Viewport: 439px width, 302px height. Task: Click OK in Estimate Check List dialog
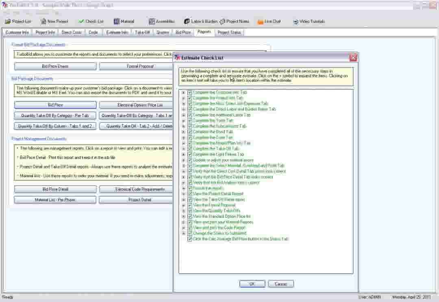252,284
